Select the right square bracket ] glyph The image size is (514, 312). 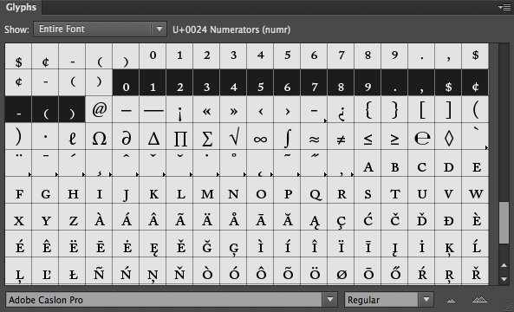[448, 109]
